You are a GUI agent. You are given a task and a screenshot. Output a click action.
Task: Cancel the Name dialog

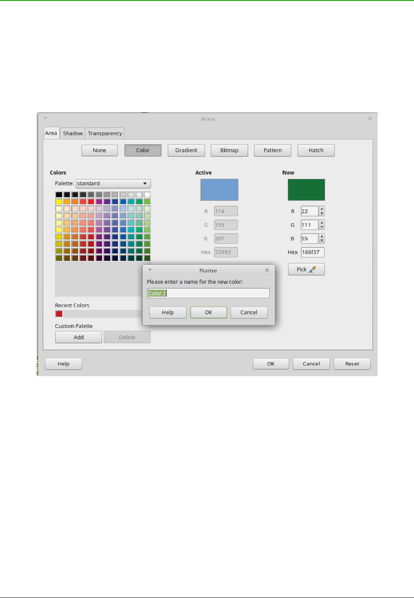[249, 313]
